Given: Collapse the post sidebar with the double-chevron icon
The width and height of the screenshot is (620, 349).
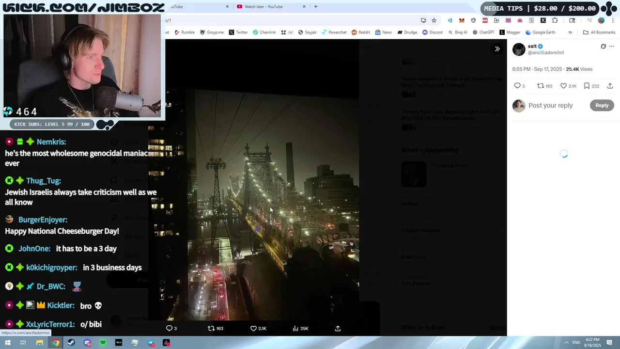Looking at the screenshot, I should (x=497, y=48).
